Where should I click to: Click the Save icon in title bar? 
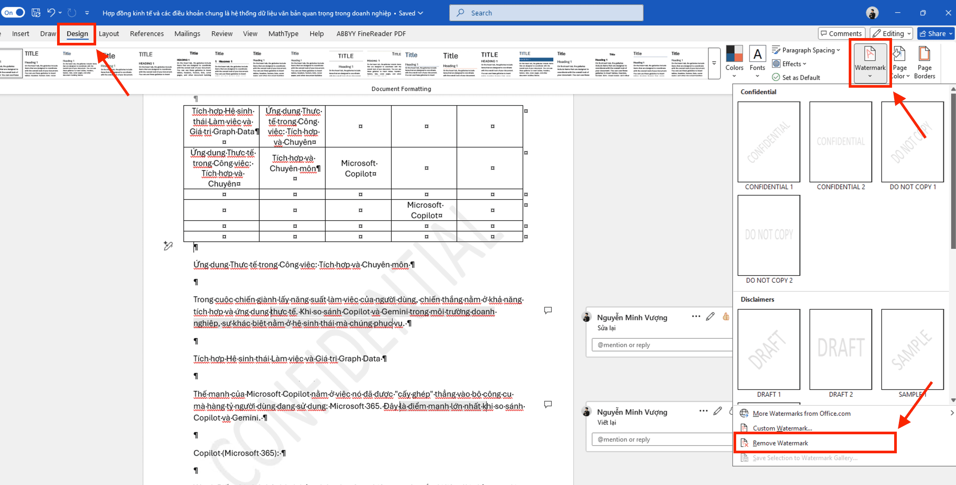[x=36, y=13]
